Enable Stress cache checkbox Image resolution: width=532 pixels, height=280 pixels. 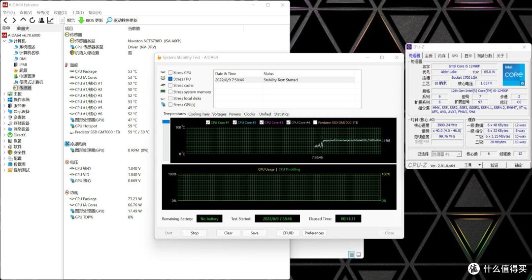pyautogui.click(x=170, y=86)
